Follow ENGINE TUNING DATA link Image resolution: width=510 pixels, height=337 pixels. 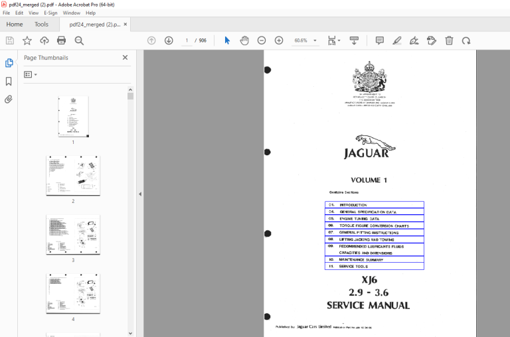[375, 218]
